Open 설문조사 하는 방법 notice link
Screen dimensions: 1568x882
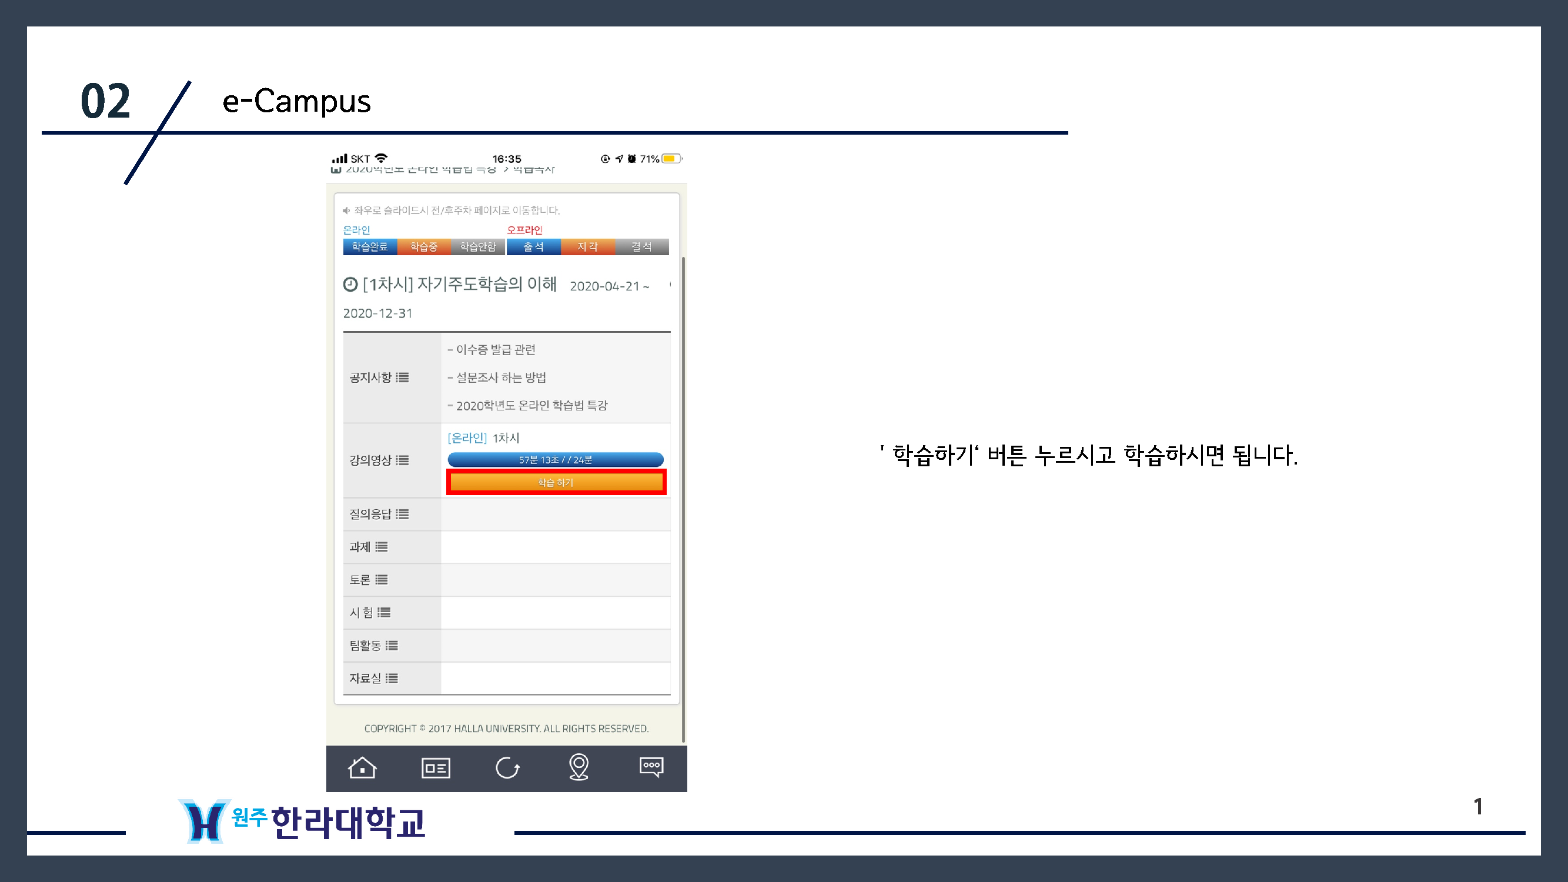pos(500,377)
